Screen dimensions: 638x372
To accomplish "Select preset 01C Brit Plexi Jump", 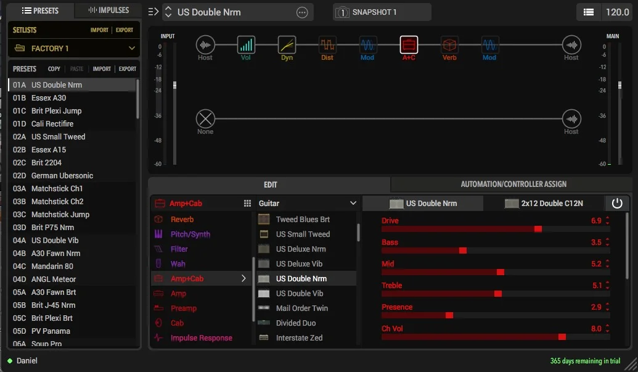I will [x=72, y=110].
